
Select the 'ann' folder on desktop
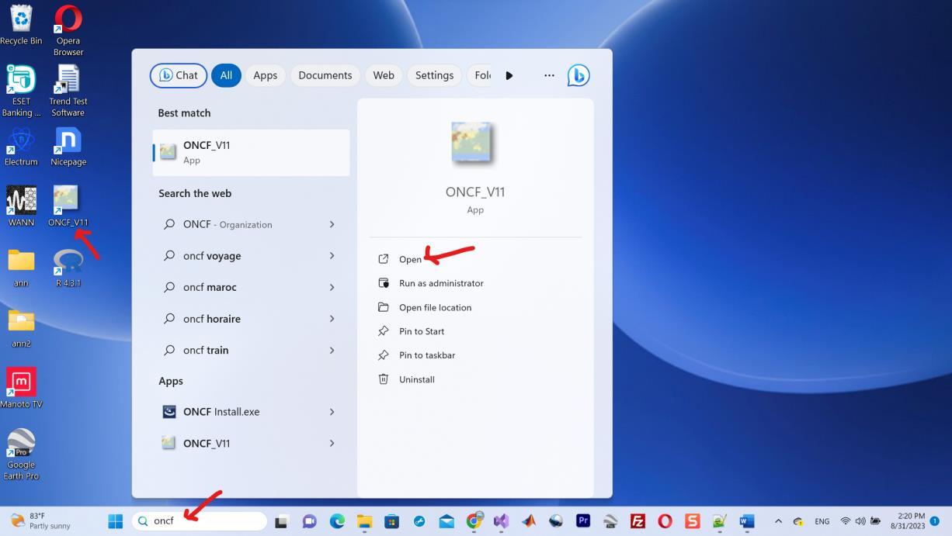[21, 267]
